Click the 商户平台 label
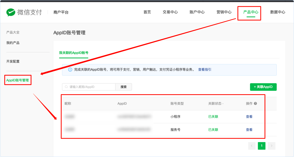The width and height of the screenshot is (294, 157). click(x=61, y=12)
